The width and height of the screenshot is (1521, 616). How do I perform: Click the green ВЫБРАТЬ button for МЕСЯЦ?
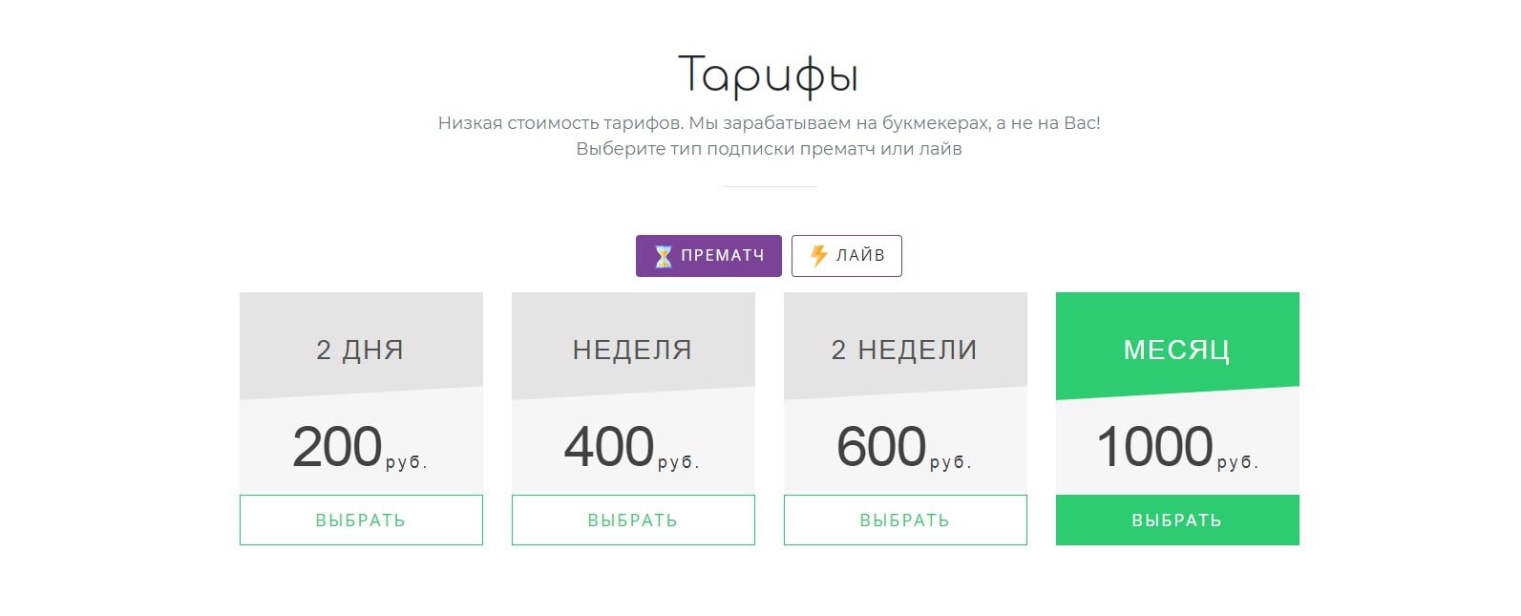point(1176,520)
